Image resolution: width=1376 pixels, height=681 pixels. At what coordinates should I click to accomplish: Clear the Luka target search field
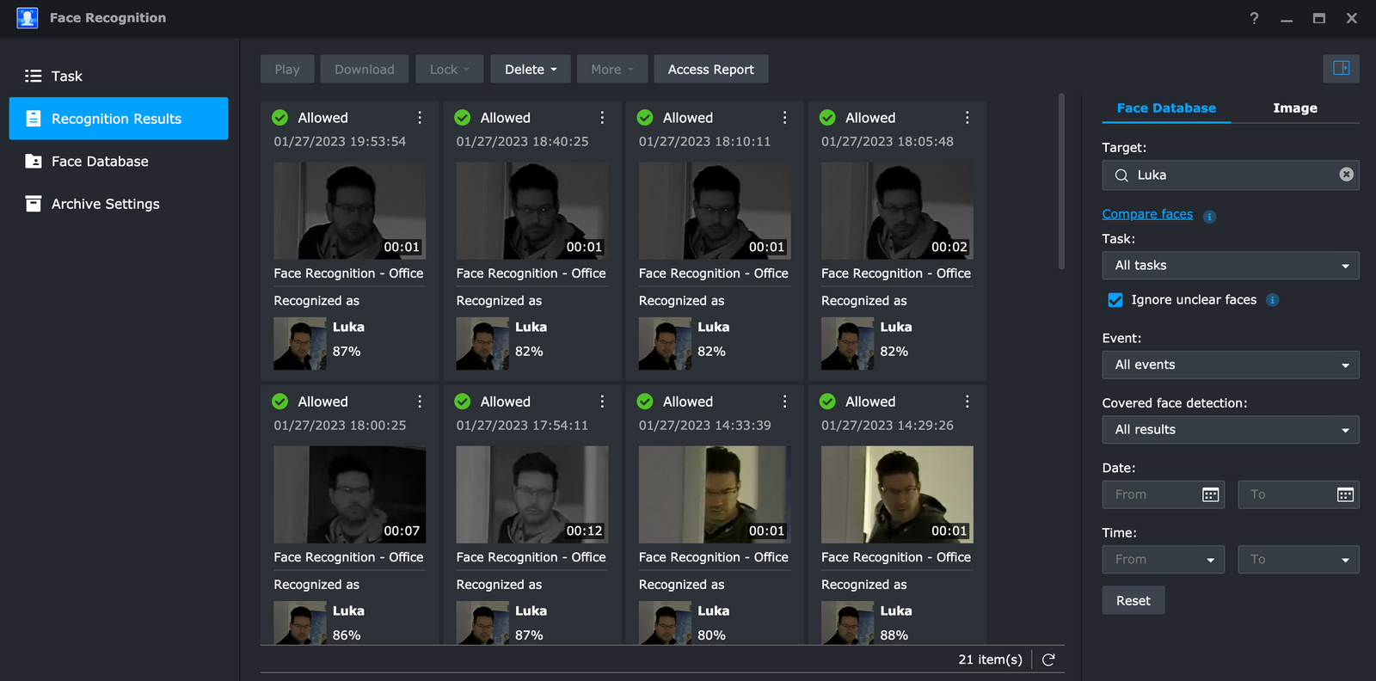(1346, 175)
